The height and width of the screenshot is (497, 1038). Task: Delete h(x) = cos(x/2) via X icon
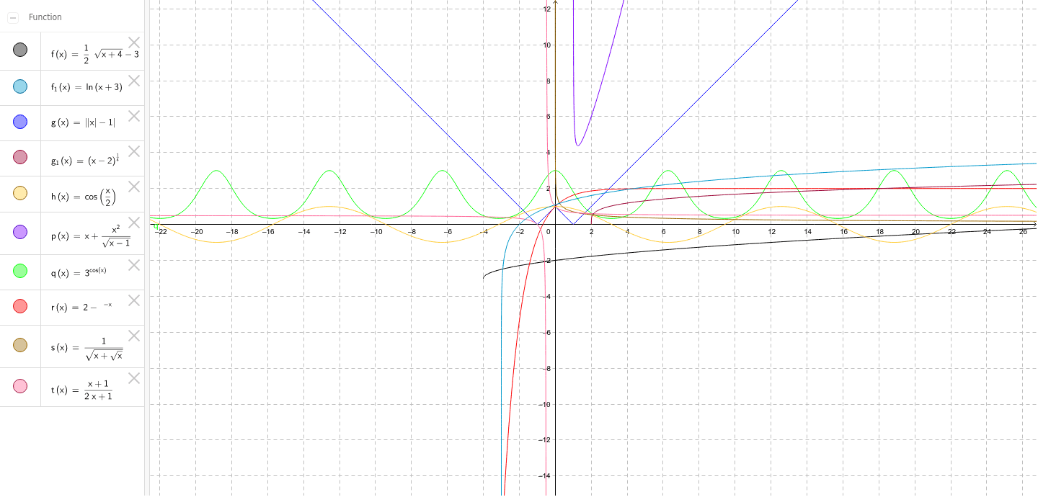(134, 187)
